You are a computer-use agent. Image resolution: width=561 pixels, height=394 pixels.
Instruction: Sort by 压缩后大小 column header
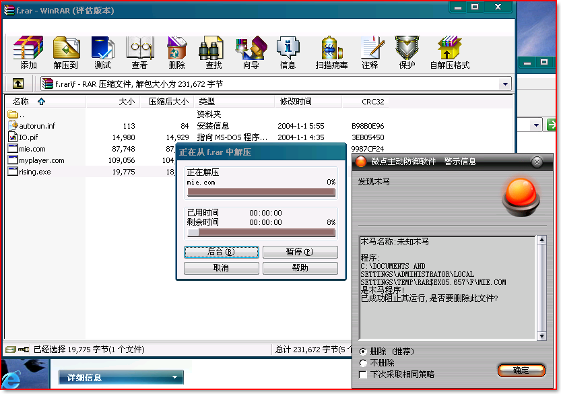click(x=168, y=102)
